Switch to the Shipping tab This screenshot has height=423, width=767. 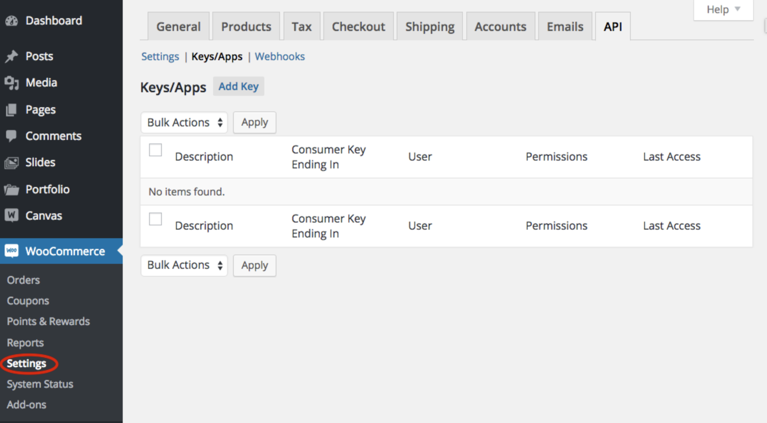(x=430, y=27)
